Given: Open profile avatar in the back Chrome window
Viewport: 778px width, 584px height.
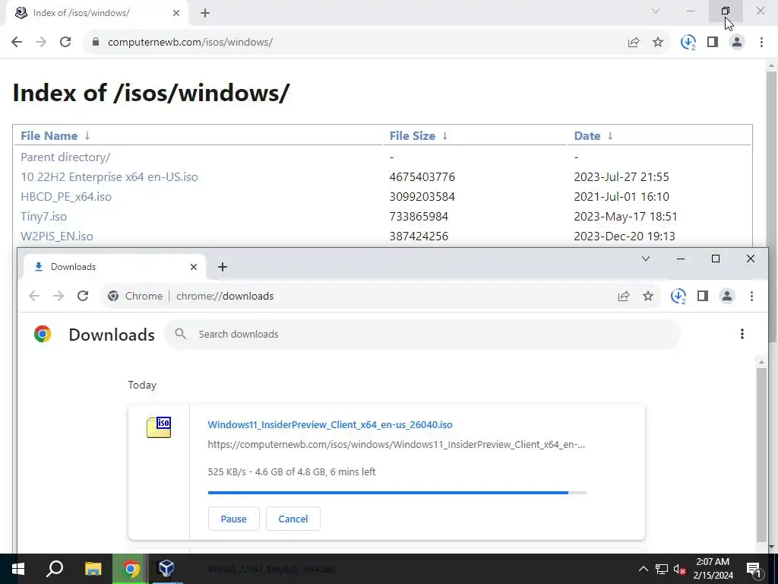Looking at the screenshot, I should pos(737,43).
